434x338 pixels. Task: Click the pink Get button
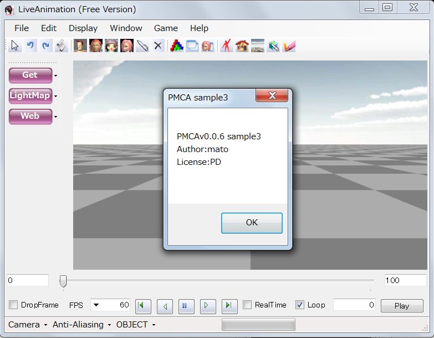30,75
